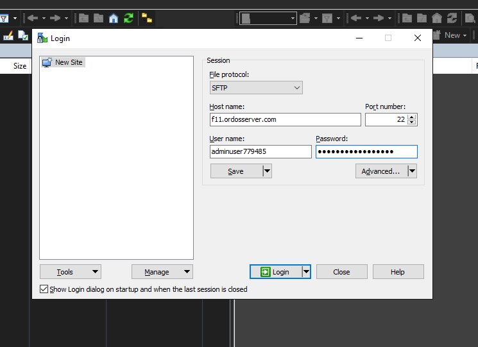The width and height of the screenshot is (478, 347).
Task: Expand remote forward history dropdown arrow
Action: (389, 18)
